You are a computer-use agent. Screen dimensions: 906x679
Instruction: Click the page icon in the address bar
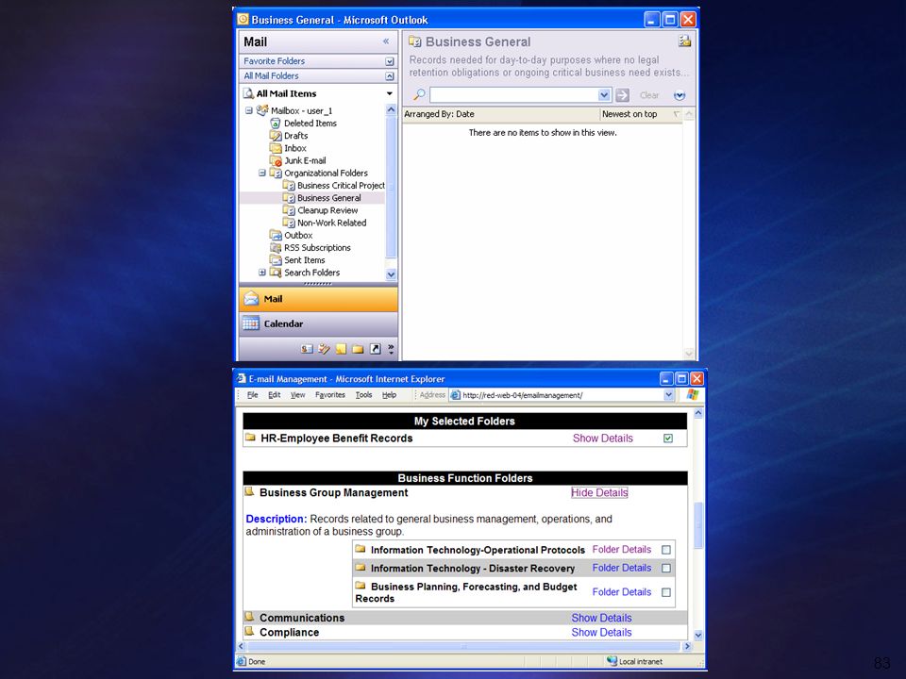click(455, 395)
